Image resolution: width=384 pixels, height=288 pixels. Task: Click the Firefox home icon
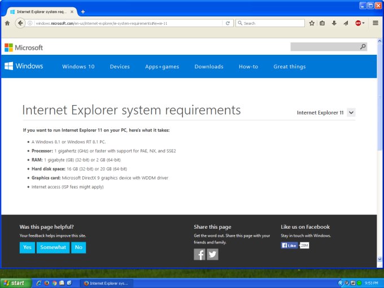[7, 23]
